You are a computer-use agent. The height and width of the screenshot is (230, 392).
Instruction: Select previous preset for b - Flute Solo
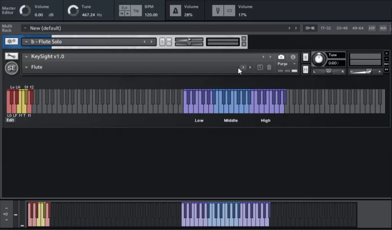144,42
